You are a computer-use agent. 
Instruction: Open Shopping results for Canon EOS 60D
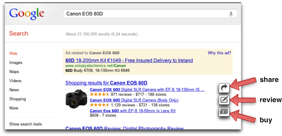pyautogui.click(x=107, y=83)
